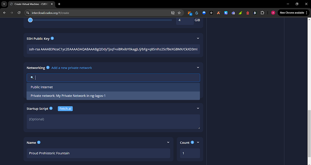311x165 pixels.
Task: Click the Name info icon
Action: pyautogui.click(x=39, y=143)
